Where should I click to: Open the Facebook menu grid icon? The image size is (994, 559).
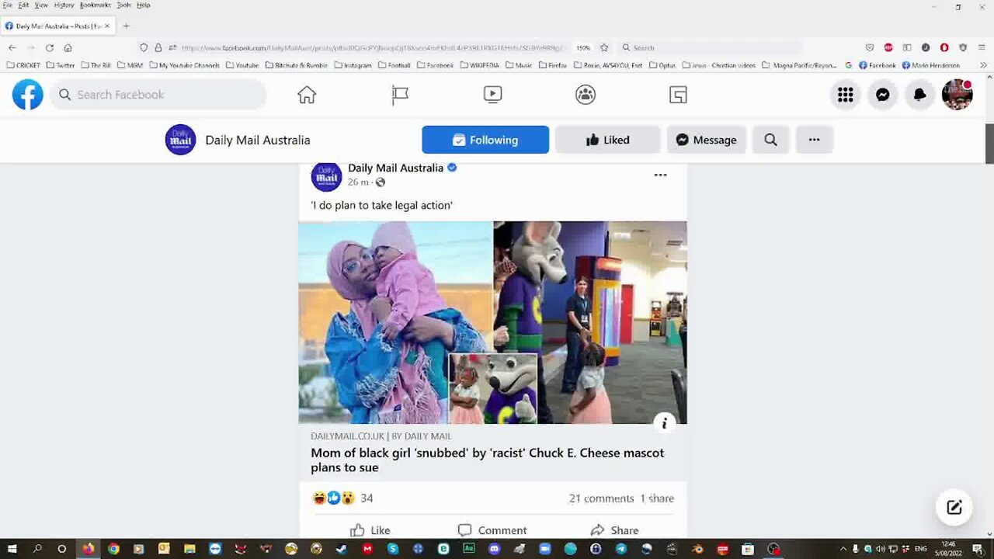pyautogui.click(x=846, y=95)
